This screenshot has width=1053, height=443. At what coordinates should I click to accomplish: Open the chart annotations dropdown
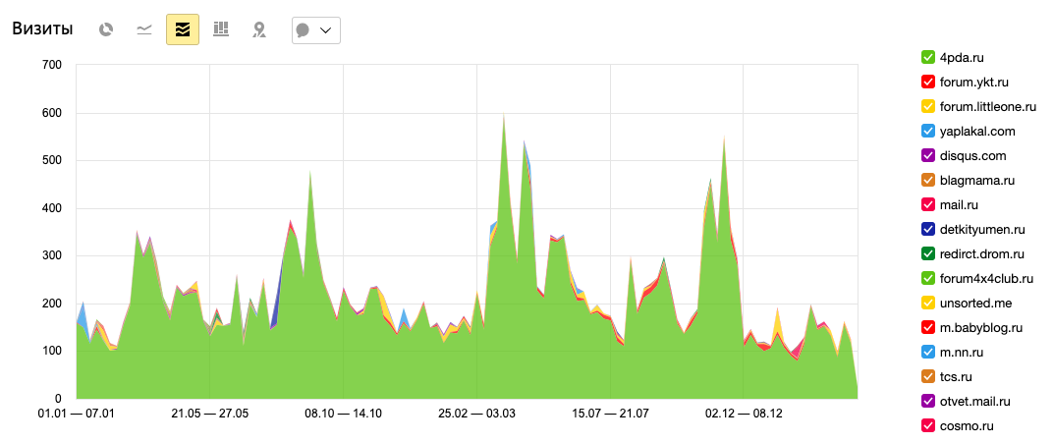coord(315,30)
